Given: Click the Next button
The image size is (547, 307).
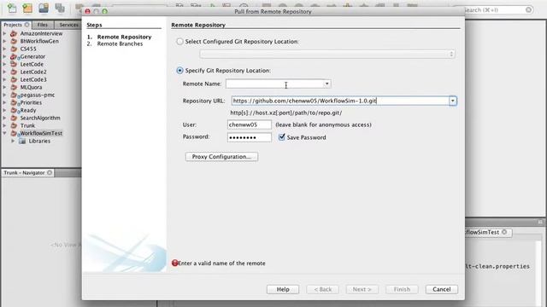Looking at the screenshot, I should 362,289.
